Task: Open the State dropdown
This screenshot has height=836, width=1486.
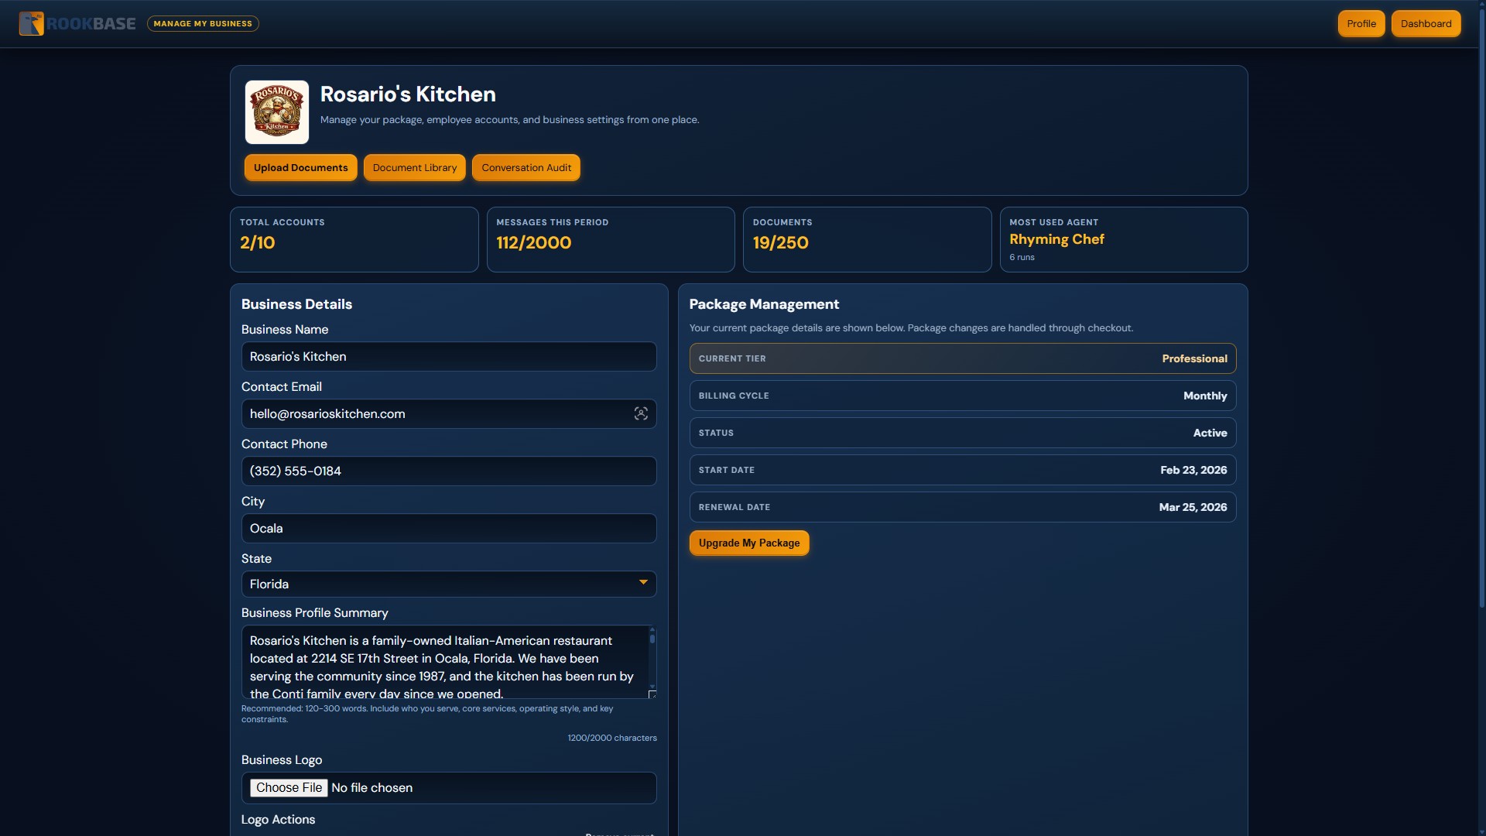Action: point(448,584)
